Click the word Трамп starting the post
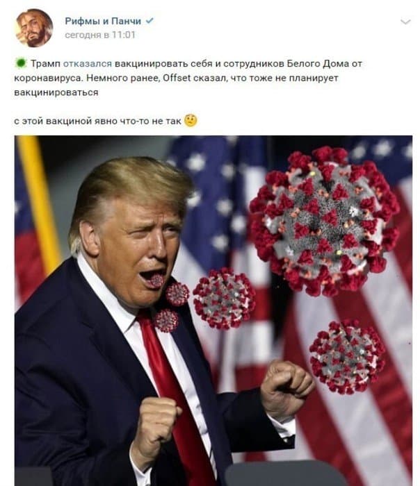This screenshot has height=486, width=420. [45, 64]
